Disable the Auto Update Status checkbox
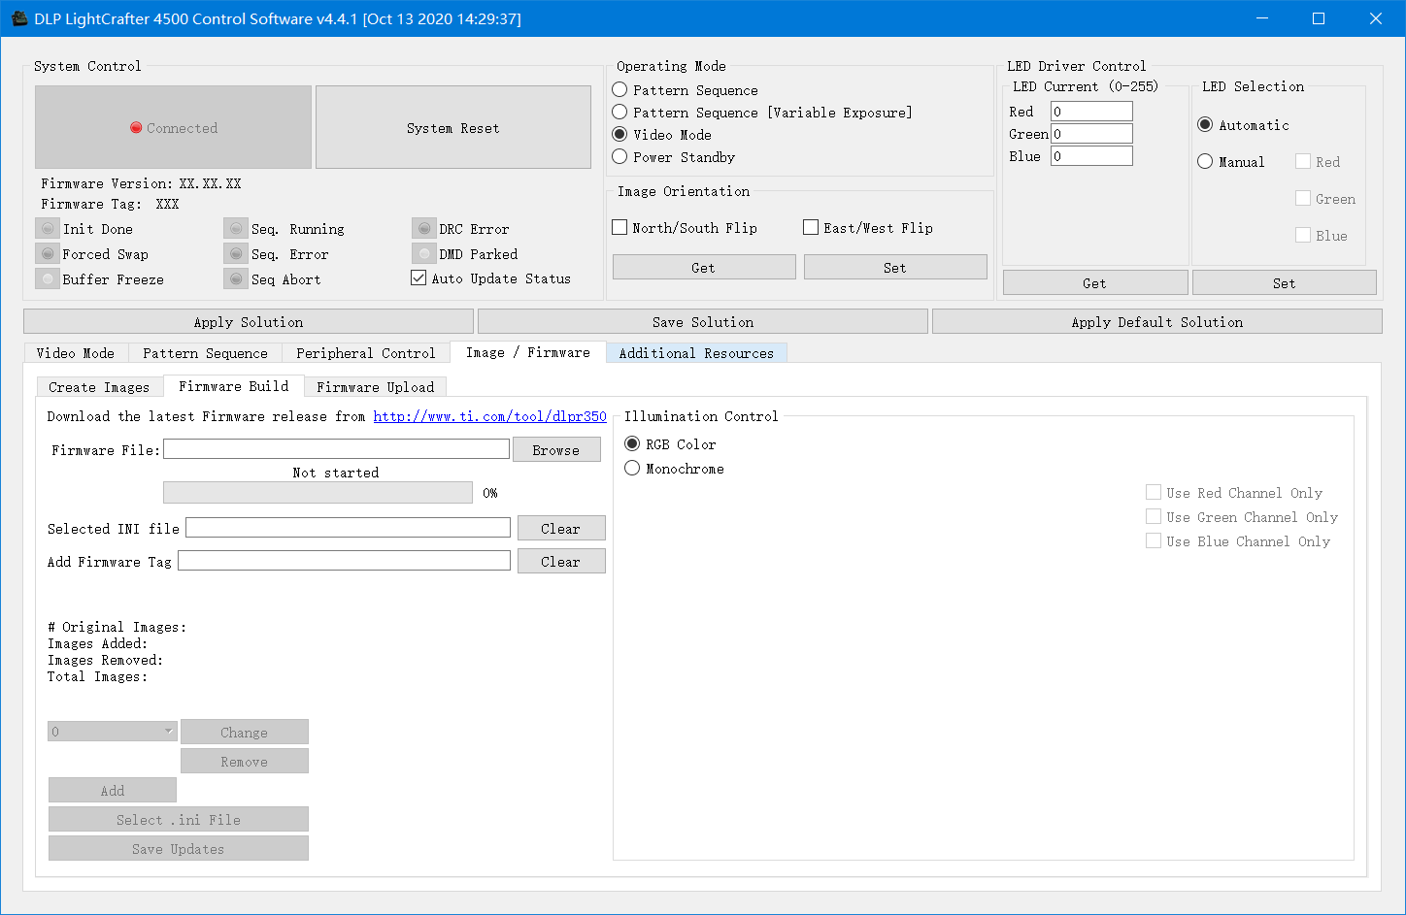1406x915 pixels. (418, 278)
